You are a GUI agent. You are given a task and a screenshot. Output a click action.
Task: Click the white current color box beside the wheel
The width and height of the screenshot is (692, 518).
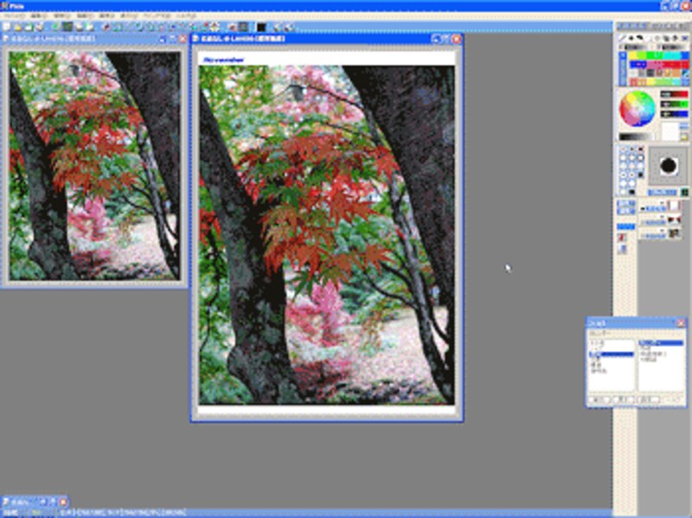pos(670,131)
